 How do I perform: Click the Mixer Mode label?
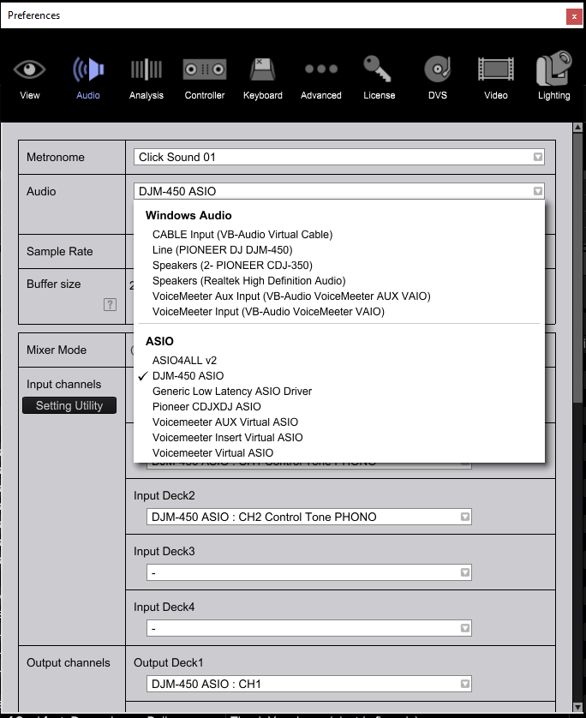(57, 350)
